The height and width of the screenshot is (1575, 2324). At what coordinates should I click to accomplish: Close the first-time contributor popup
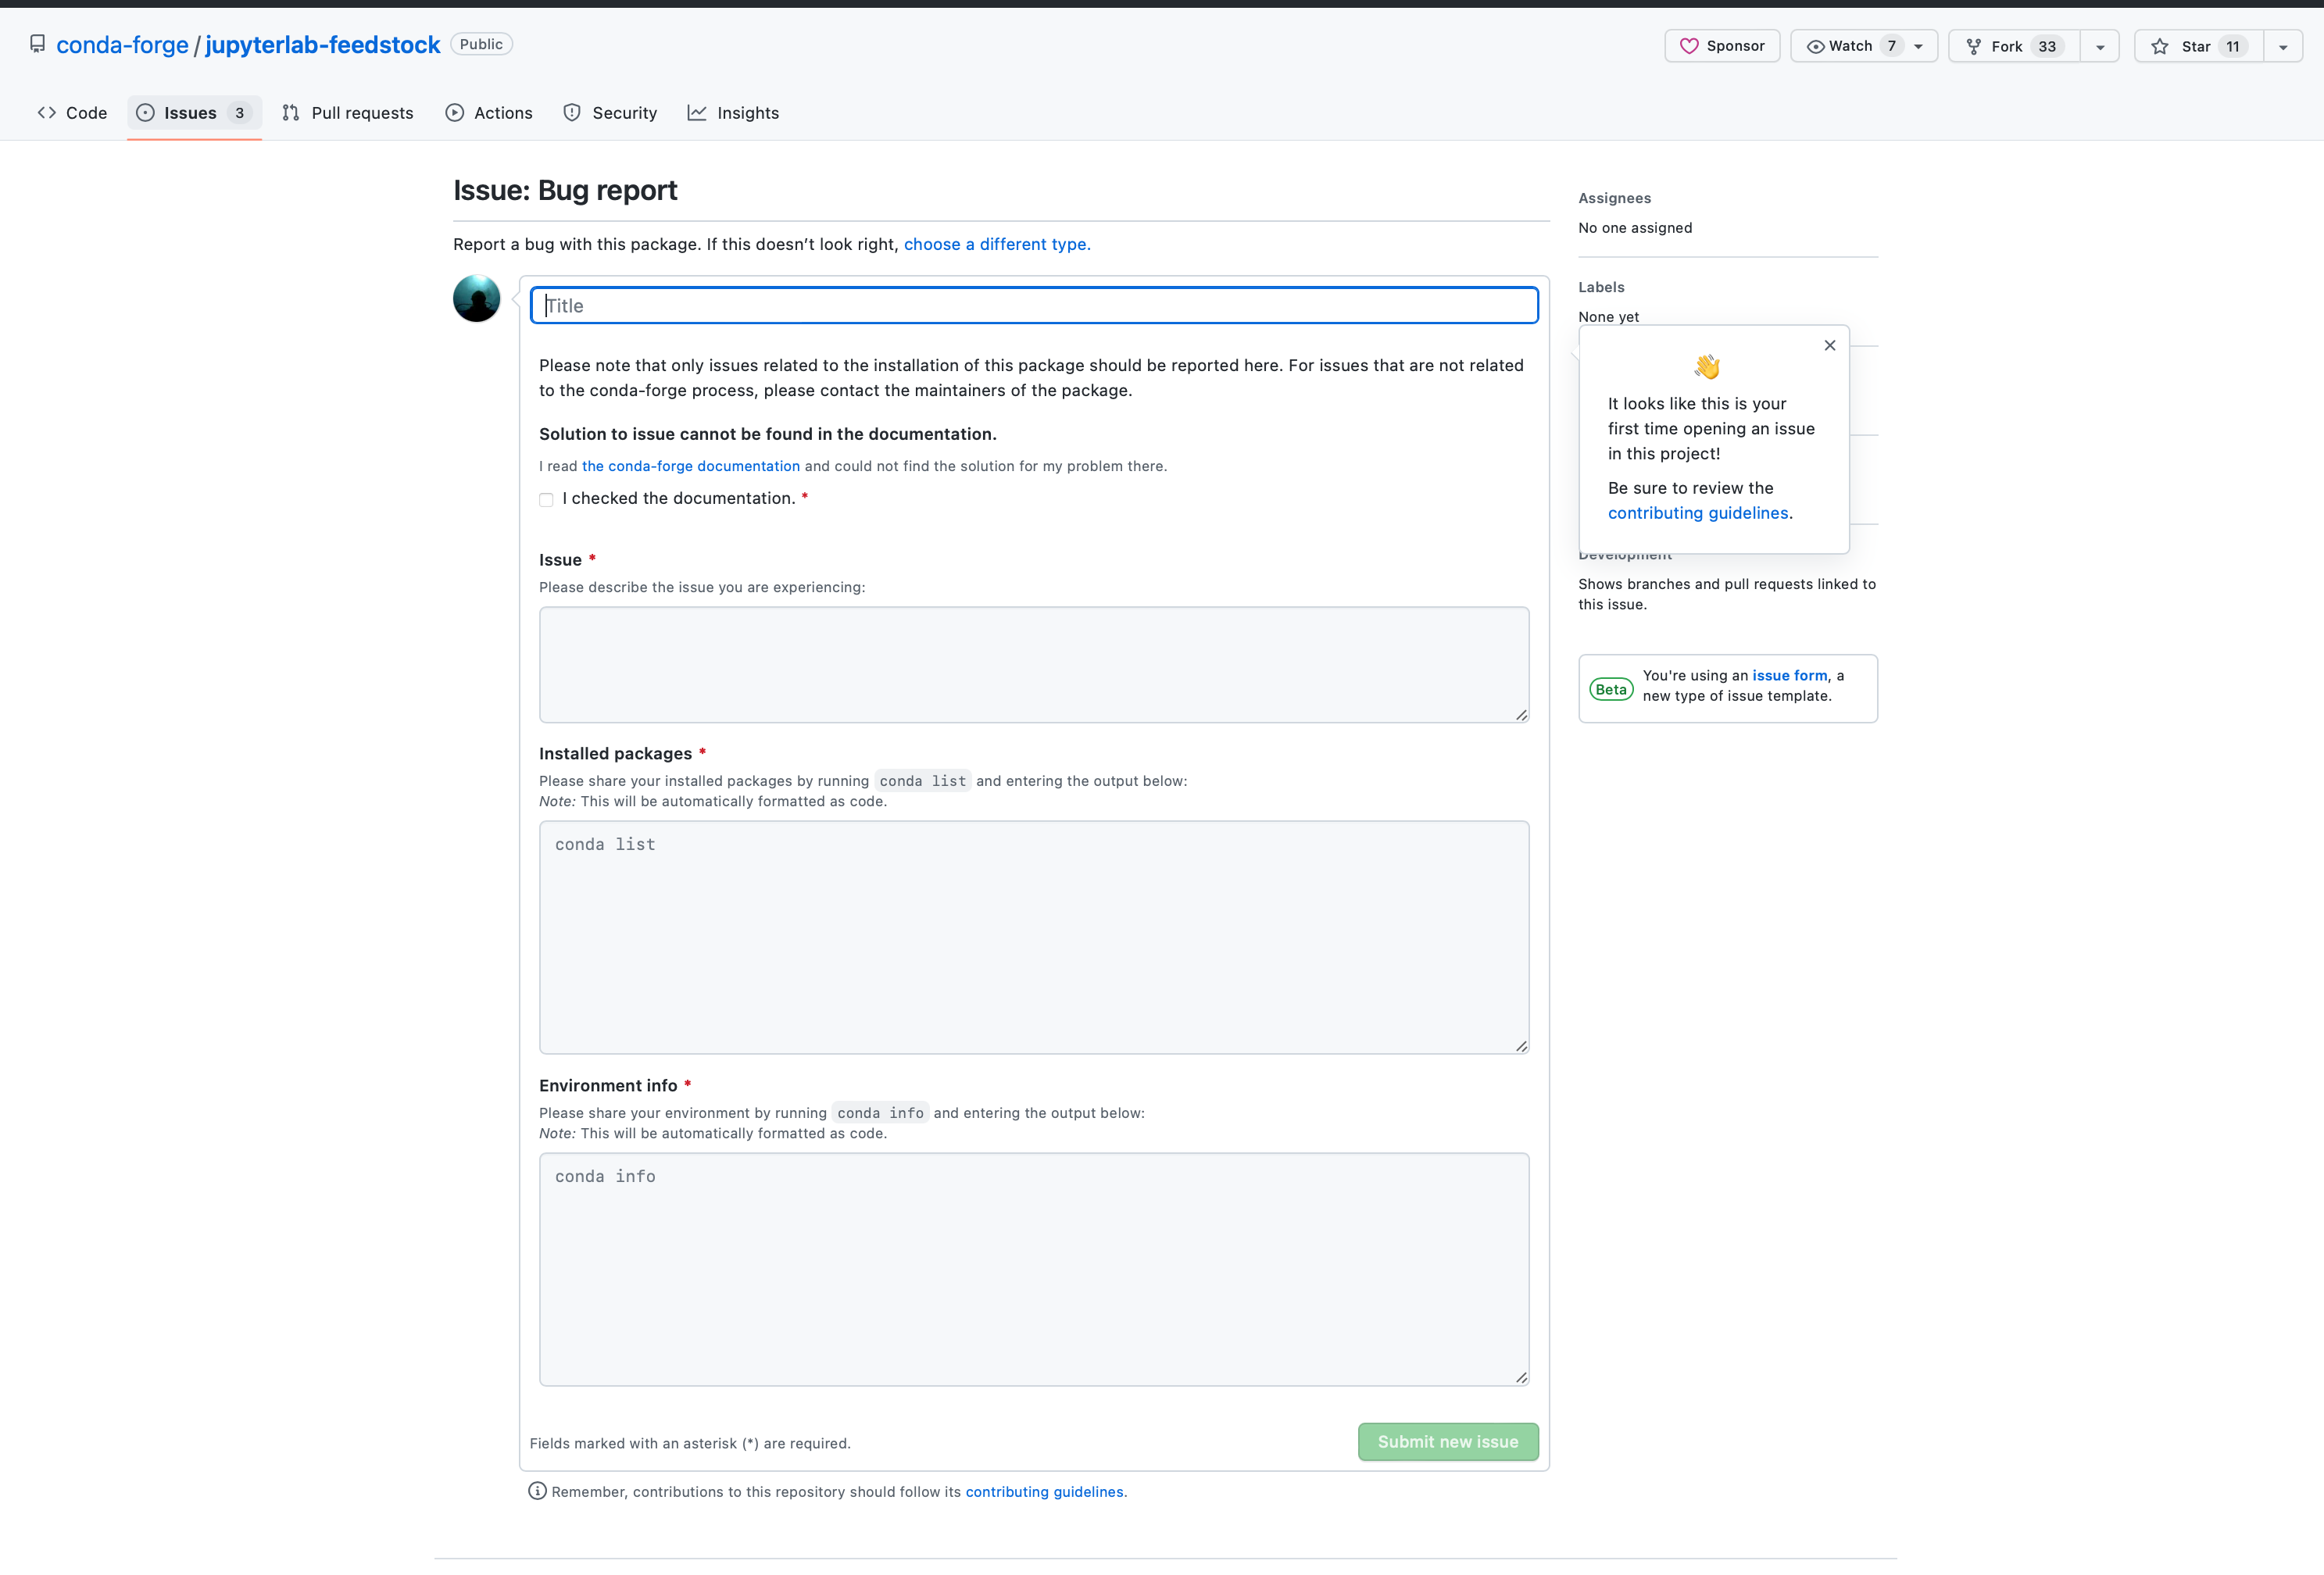1830,345
